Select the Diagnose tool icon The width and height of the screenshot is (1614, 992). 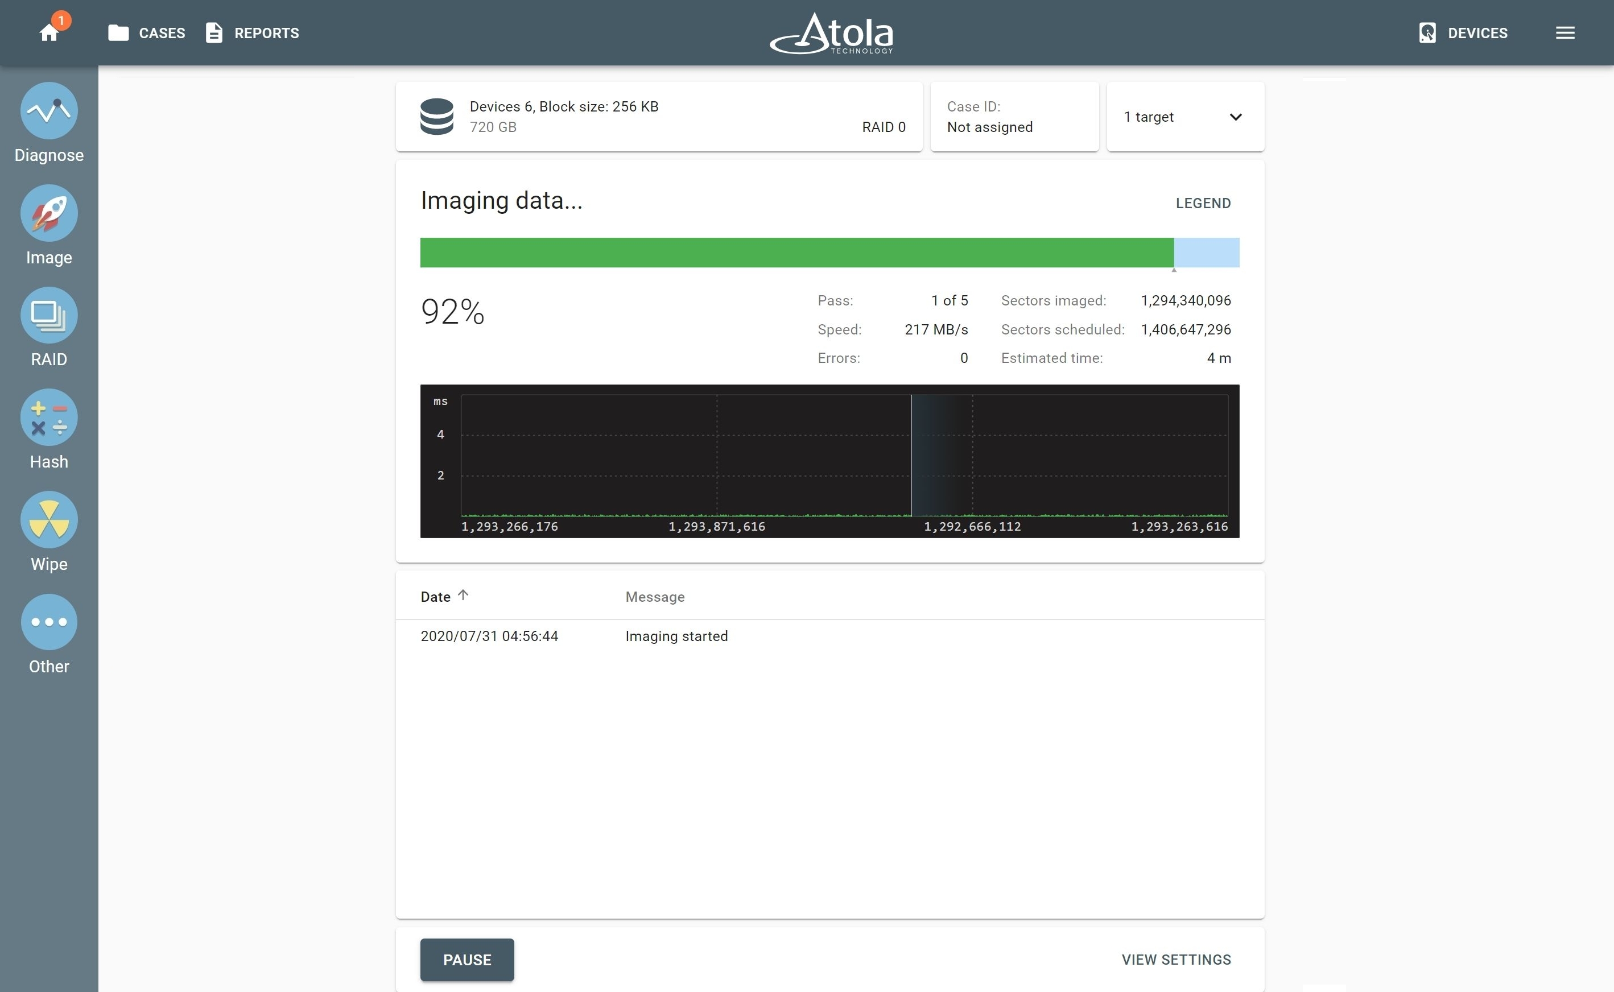pyautogui.click(x=49, y=110)
